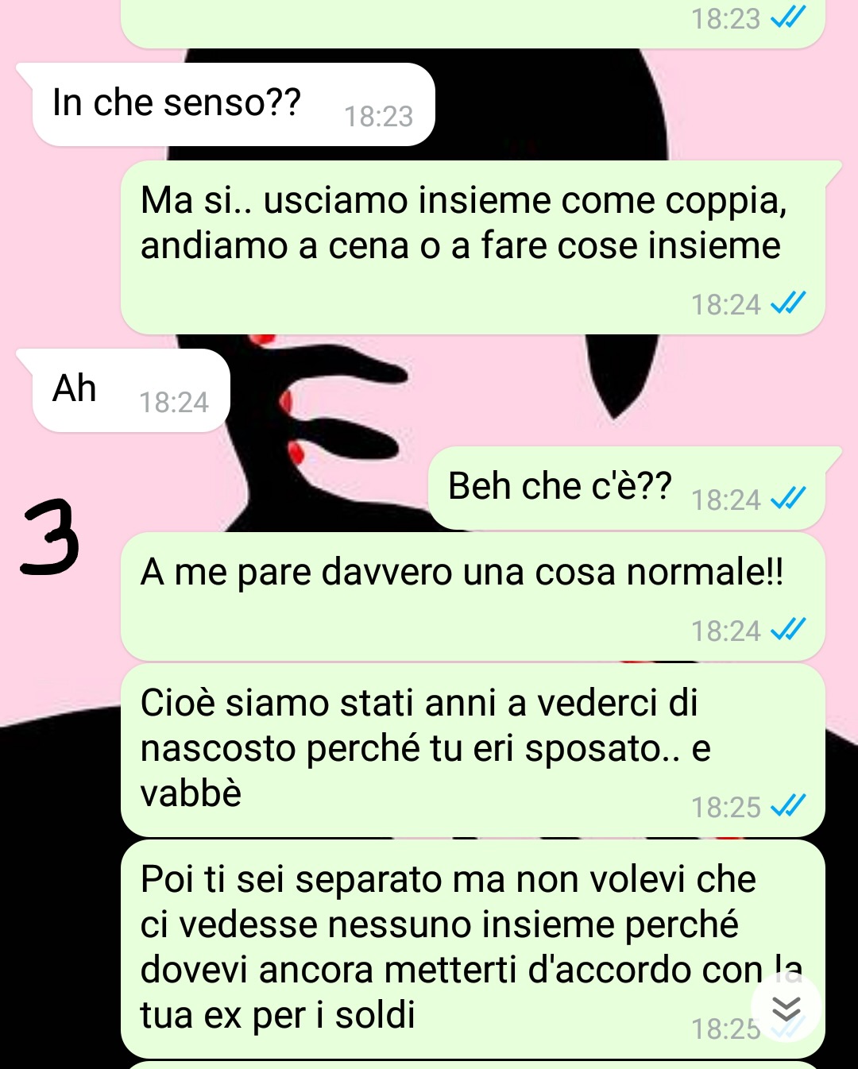This screenshot has height=1069, width=858.
Task: Tap blue ticks on 'cosa normale!!' message
Action: [788, 630]
